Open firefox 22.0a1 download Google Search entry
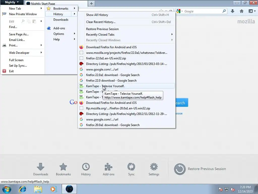258x194 pixels. click(x=126, y=75)
